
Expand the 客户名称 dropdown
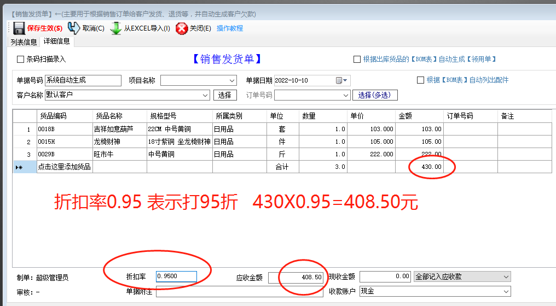(205, 95)
